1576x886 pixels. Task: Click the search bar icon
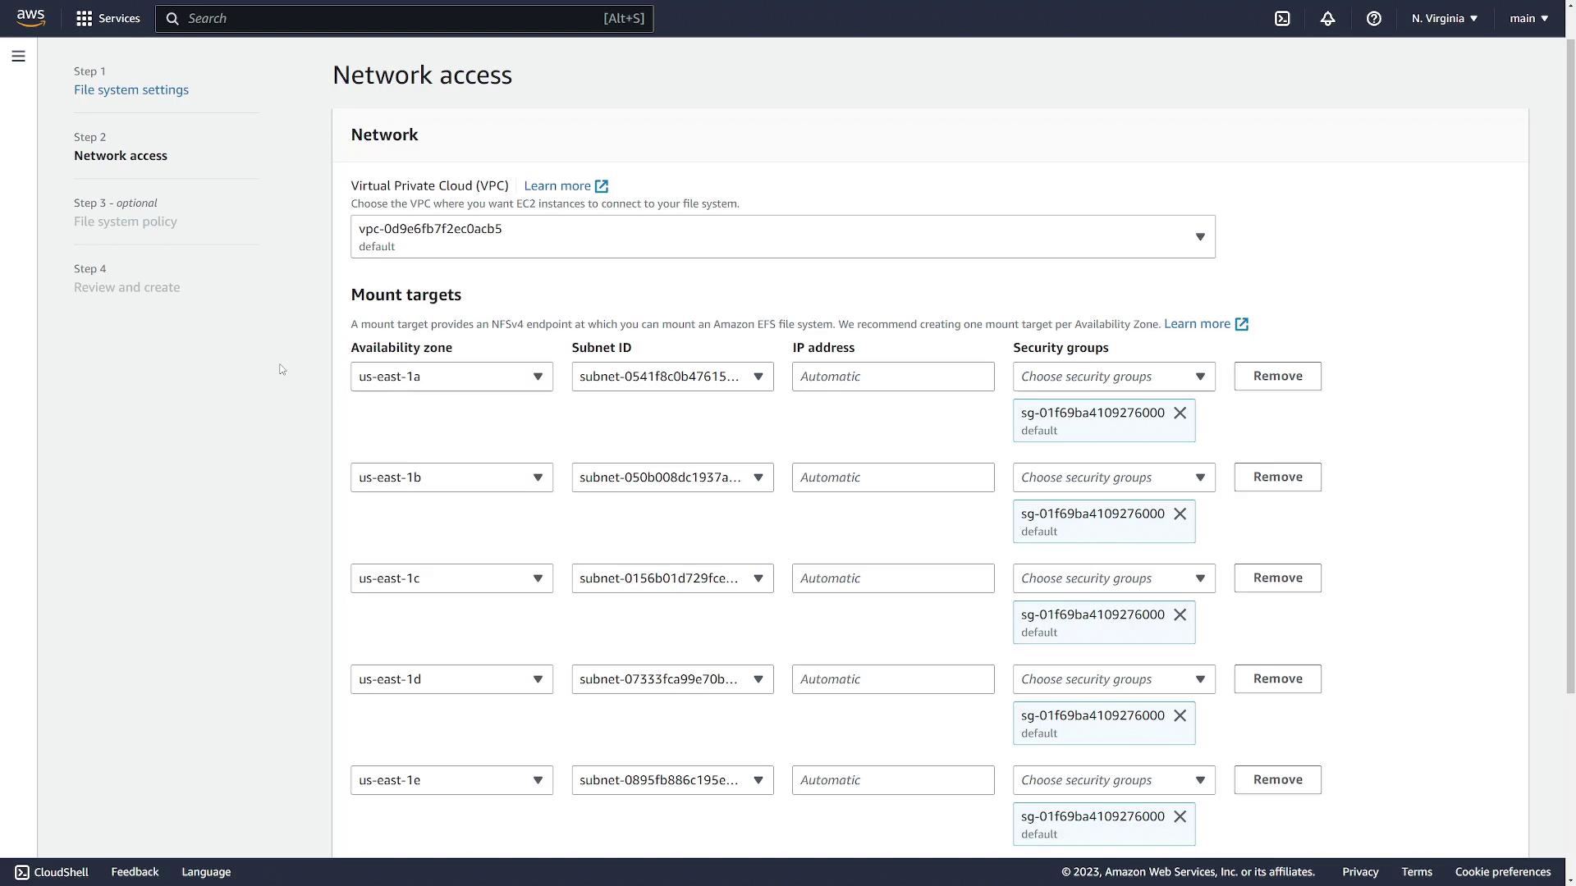(x=171, y=18)
